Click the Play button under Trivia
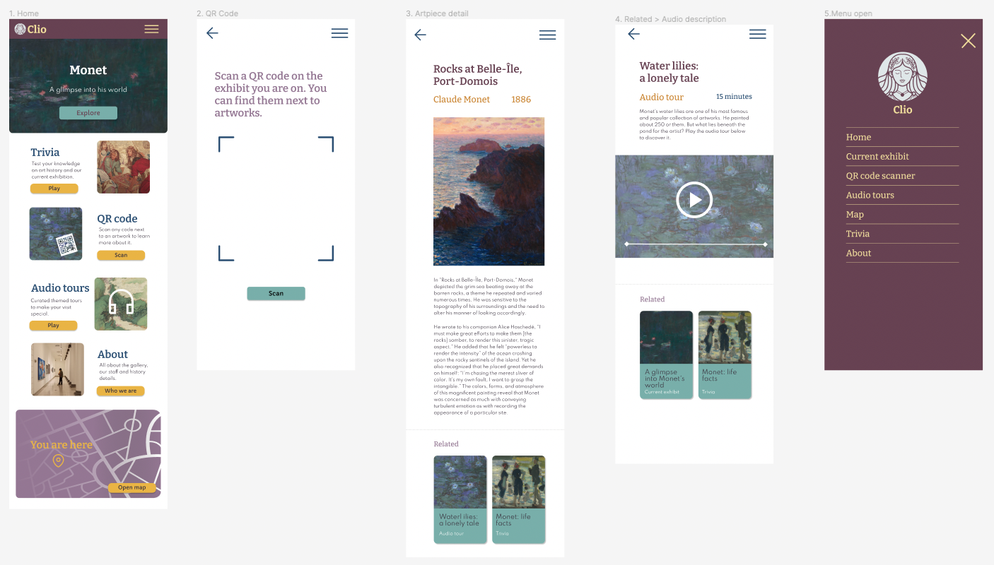This screenshot has width=994, height=565. click(54, 189)
